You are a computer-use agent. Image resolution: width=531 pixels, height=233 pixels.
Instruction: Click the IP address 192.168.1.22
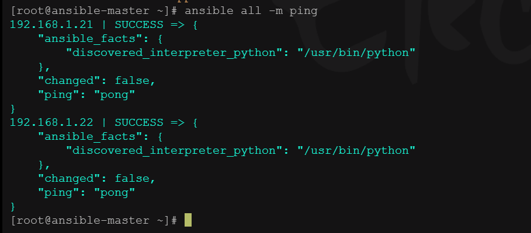pos(51,122)
